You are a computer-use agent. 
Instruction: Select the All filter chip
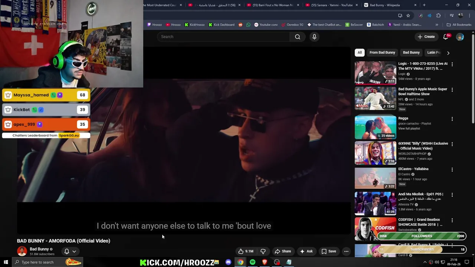point(360,53)
